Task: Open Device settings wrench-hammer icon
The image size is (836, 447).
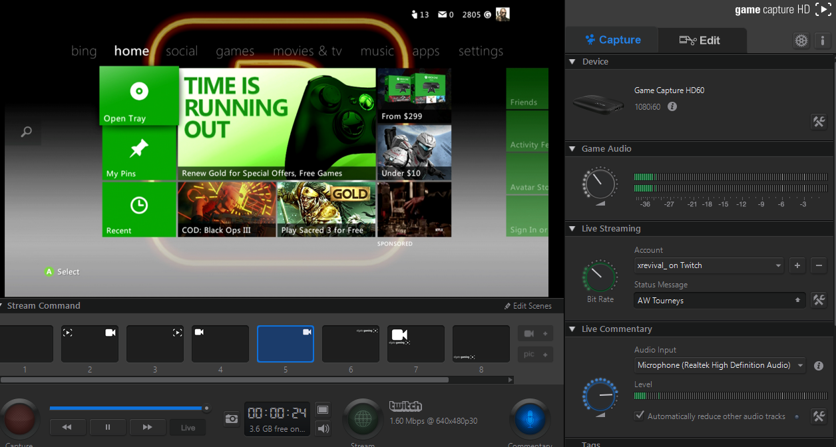Action: [x=819, y=122]
